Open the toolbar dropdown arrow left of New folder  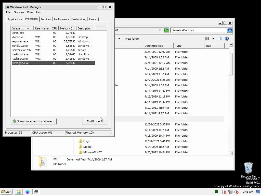coord(119,39)
